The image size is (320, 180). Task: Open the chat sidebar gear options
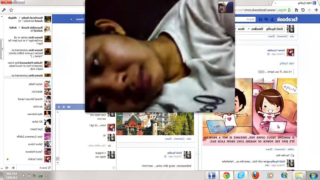(13, 168)
